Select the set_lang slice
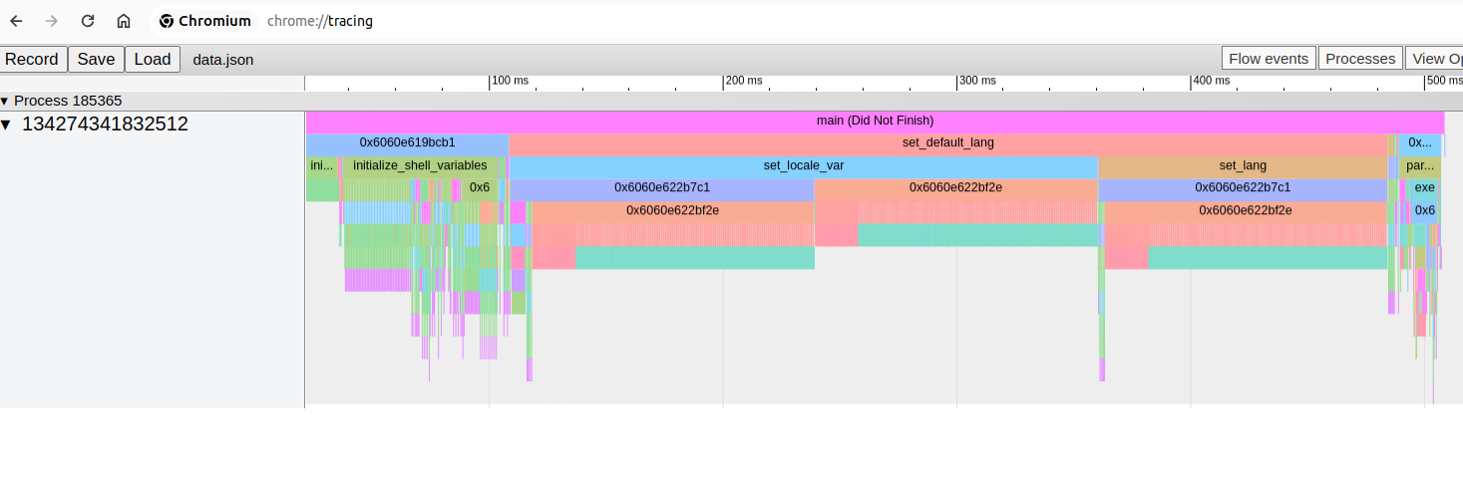 click(1242, 166)
